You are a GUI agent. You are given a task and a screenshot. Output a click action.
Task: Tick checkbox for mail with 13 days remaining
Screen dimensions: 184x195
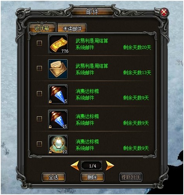pos(39,68)
